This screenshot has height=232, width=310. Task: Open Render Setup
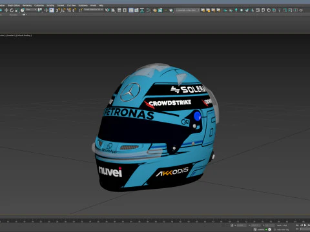[x=155, y=10]
